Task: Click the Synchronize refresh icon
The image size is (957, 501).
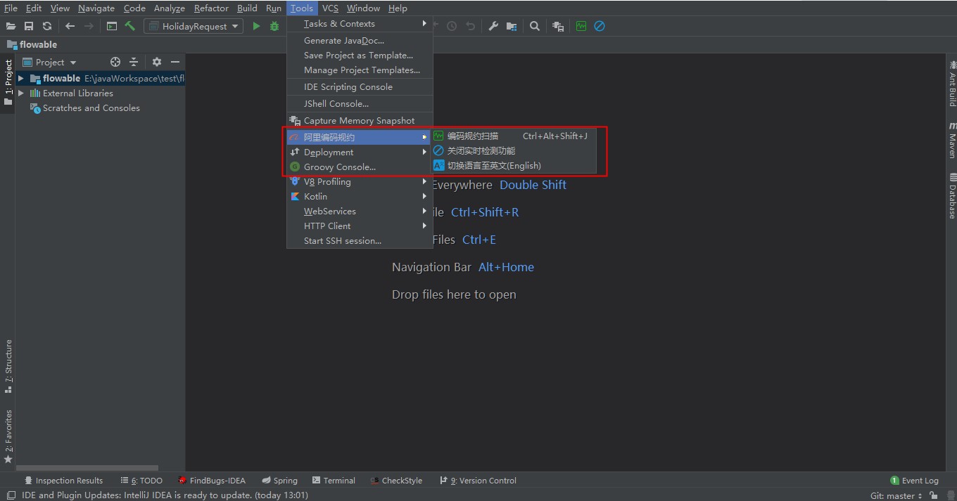Action: pos(47,26)
